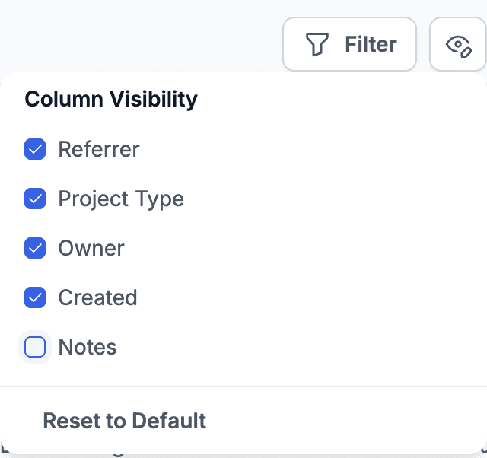Image resolution: width=487 pixels, height=458 pixels.
Task: Select the Referrer label text
Action: point(99,149)
